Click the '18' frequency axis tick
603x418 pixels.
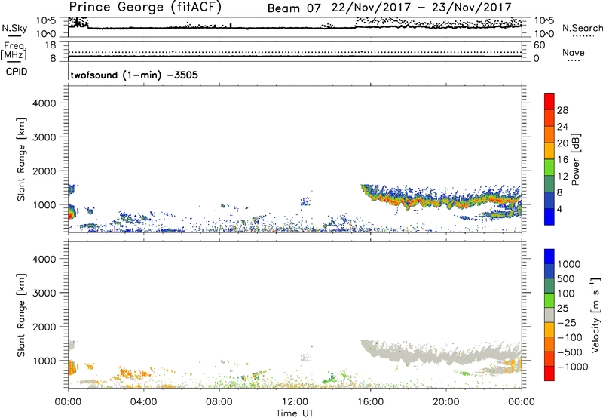(51, 45)
